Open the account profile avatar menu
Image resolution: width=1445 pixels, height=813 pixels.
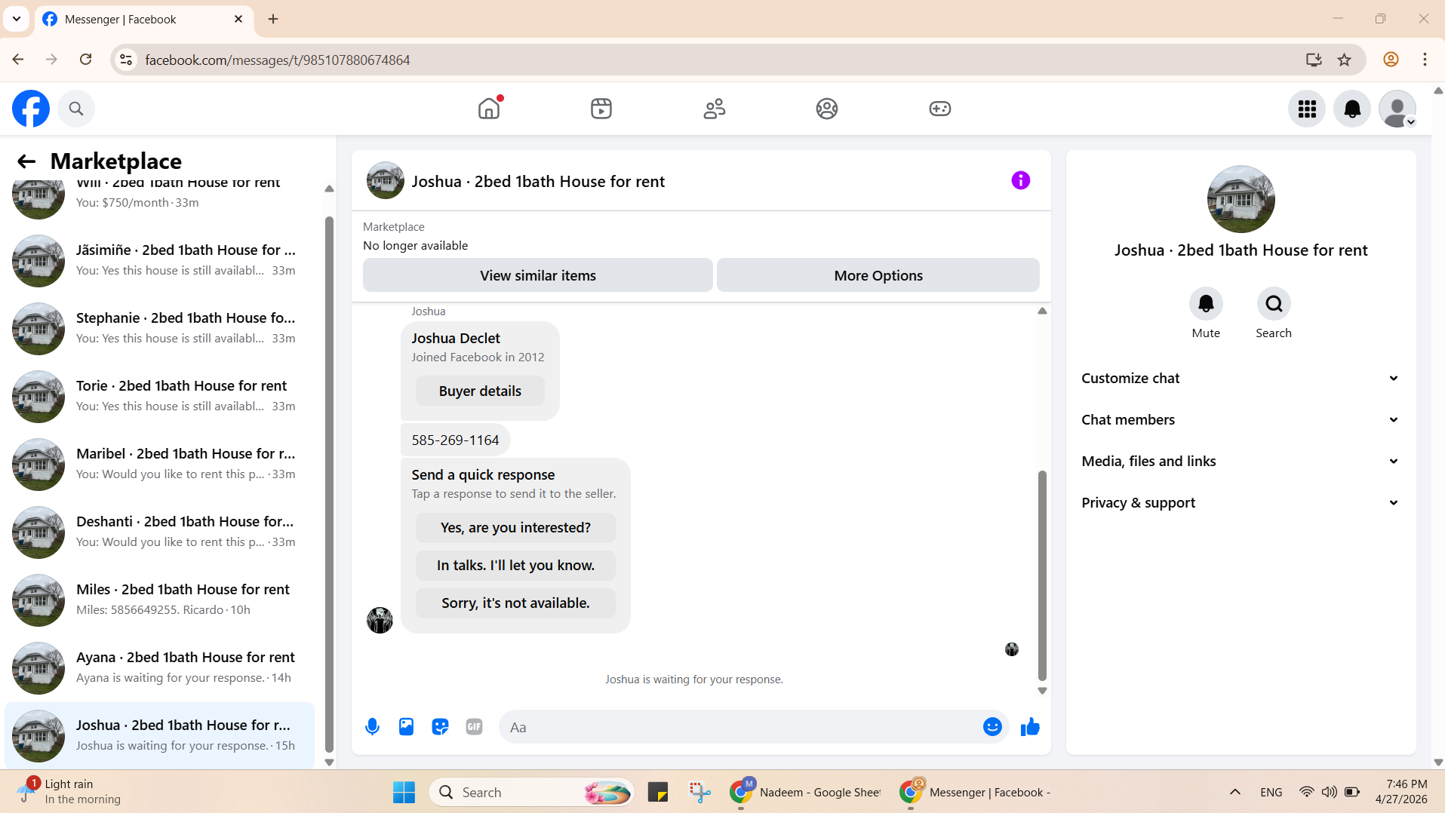[x=1397, y=109]
